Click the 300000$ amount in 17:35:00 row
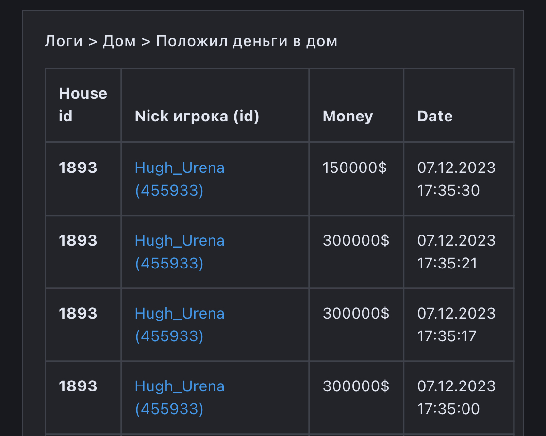The image size is (546, 436). coord(356,386)
